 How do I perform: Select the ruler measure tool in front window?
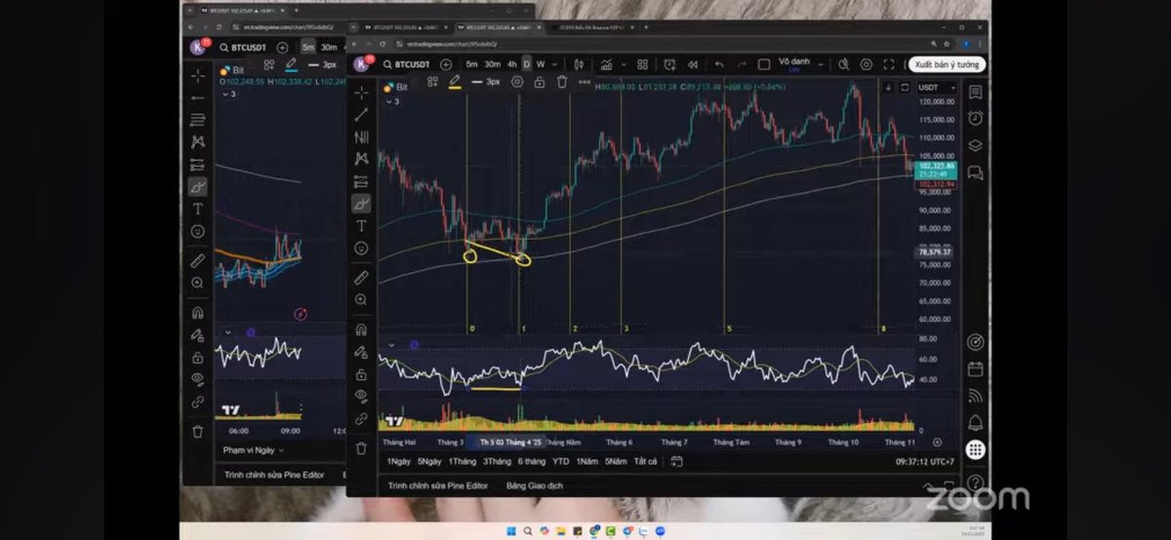pos(361,278)
